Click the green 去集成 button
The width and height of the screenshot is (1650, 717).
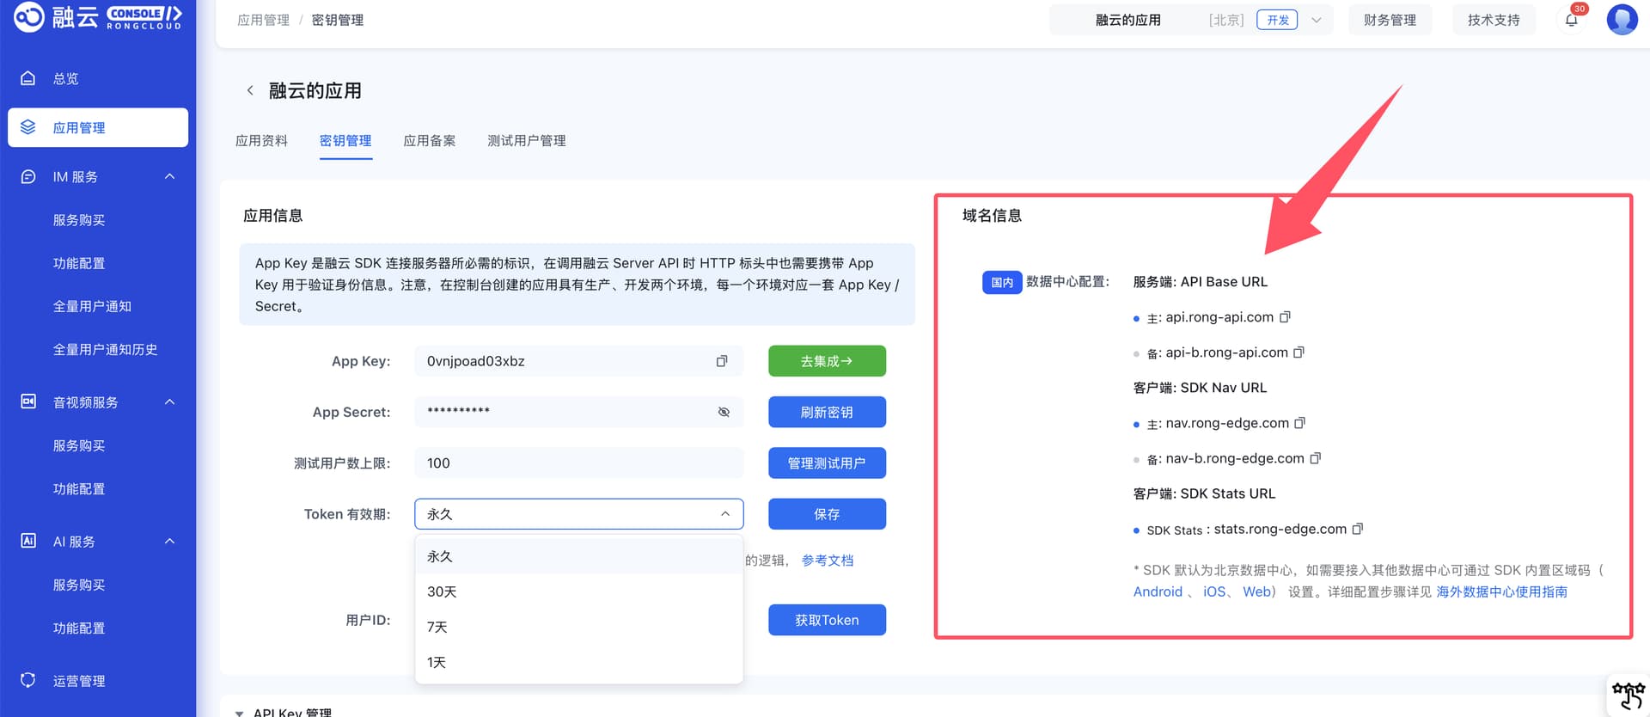(x=826, y=361)
